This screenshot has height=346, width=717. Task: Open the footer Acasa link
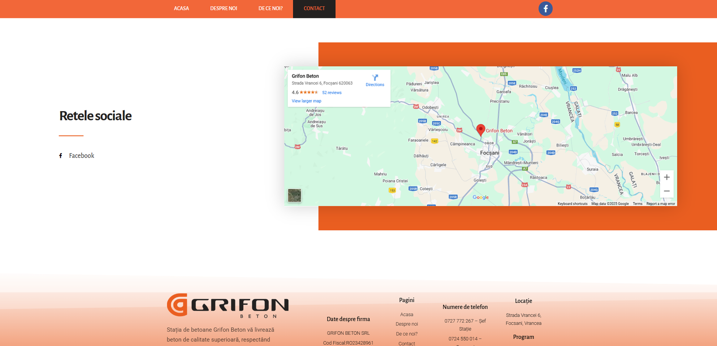(407, 315)
